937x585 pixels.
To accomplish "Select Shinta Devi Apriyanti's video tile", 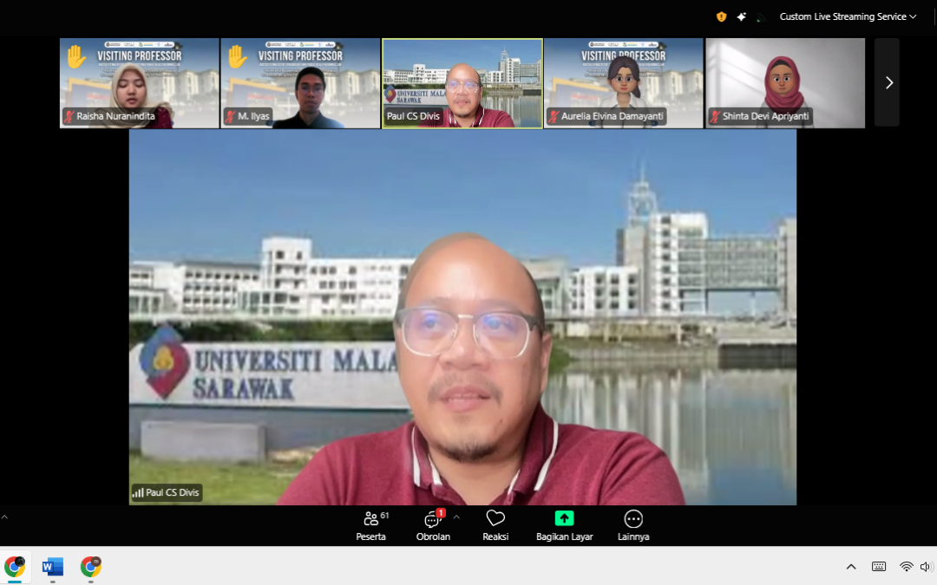I will point(784,83).
